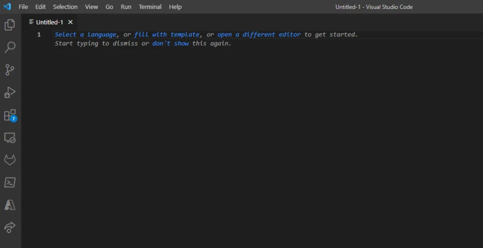Close the Untitled-1 tab
This screenshot has height=248, width=483.
[x=71, y=22]
